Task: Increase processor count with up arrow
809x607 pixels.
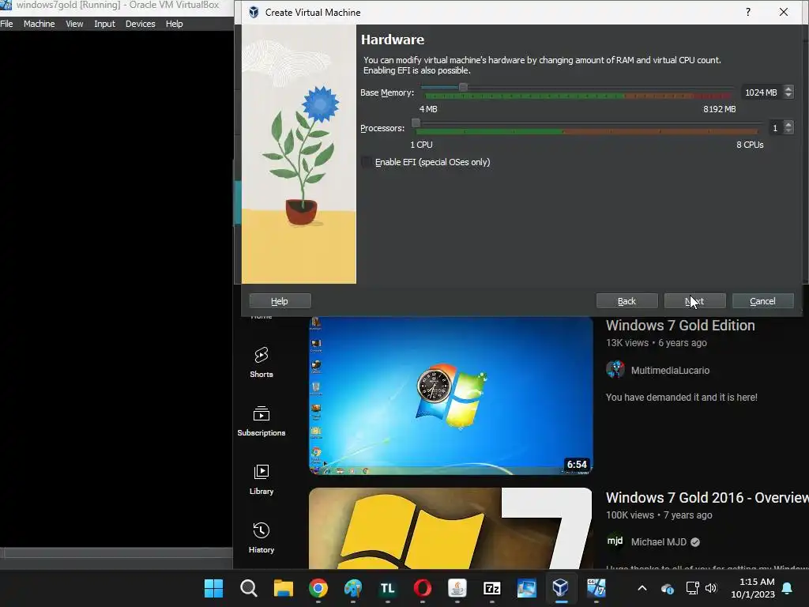Action: [x=788, y=124]
